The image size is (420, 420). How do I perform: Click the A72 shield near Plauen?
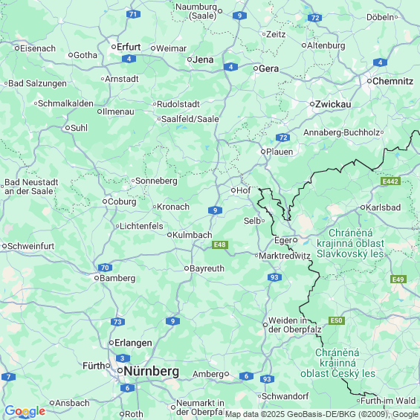[x=283, y=138]
